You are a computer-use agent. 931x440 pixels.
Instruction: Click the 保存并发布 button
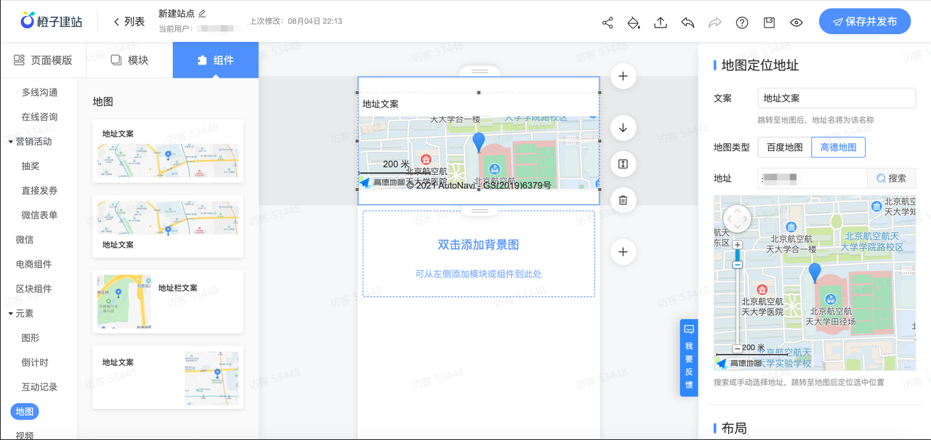864,21
